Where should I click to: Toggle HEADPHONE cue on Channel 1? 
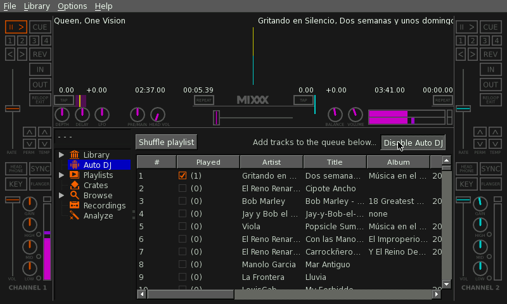tap(16, 168)
